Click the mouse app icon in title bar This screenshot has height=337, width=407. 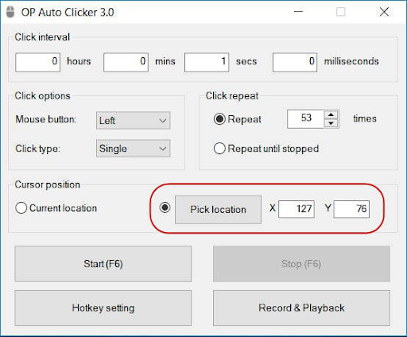click(10, 12)
